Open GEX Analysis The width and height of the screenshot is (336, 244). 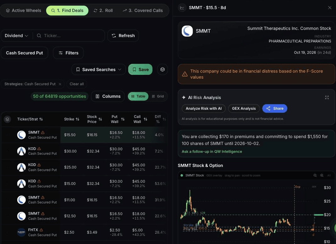tap(244, 108)
